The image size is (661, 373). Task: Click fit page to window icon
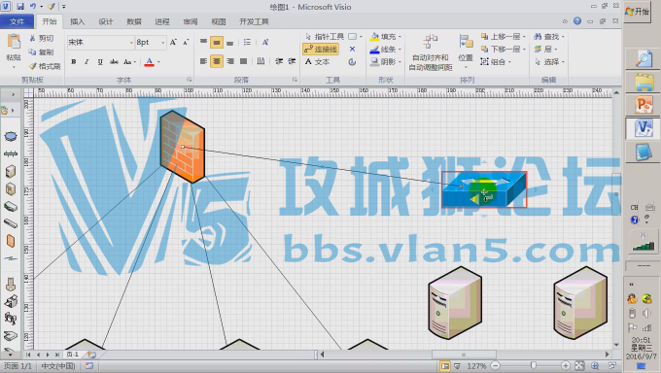point(579,366)
